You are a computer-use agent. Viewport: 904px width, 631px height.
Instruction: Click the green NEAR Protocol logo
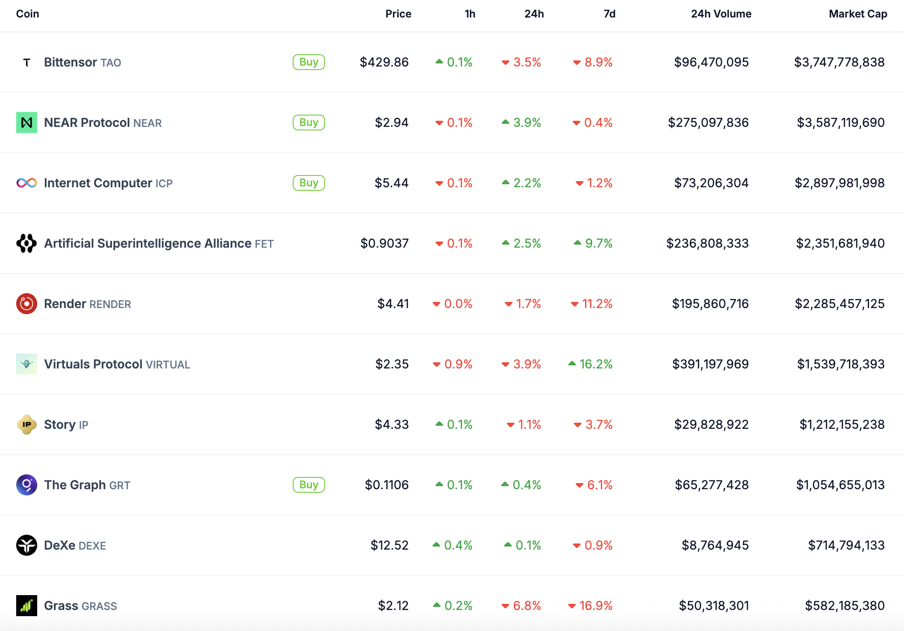[x=26, y=123]
